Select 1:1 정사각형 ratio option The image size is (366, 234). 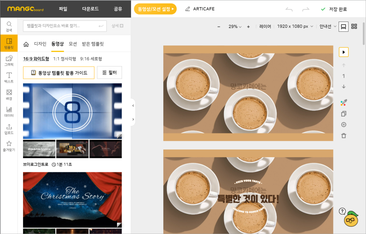click(65, 59)
